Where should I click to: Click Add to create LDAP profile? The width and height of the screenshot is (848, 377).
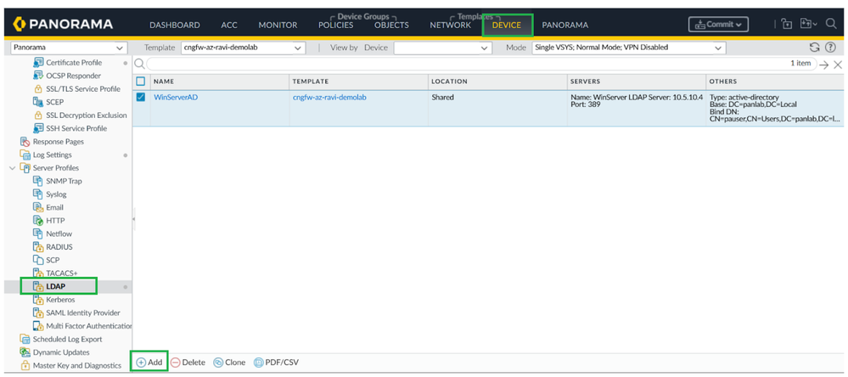(149, 363)
